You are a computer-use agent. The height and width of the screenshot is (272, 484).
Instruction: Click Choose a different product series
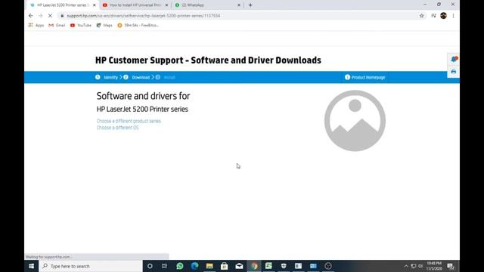point(129,121)
